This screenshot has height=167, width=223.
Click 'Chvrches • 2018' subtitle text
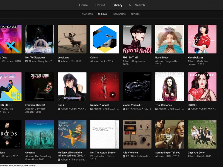pyautogui.click(x=11, y=61)
